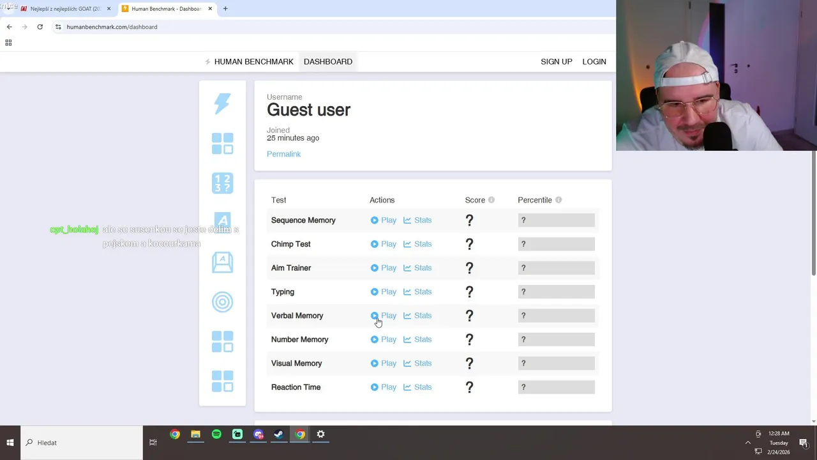Click LOGIN in the header
817x460 pixels.
594,62
